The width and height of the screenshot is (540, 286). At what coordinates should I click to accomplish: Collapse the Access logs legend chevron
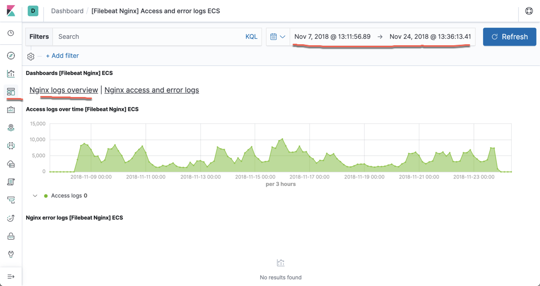35,196
